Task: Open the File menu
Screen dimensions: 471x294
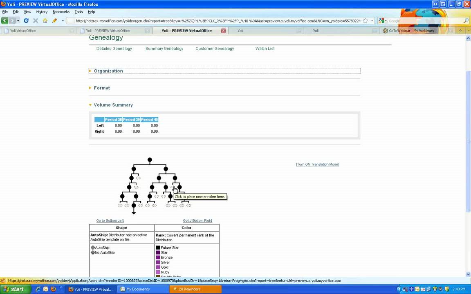Action: [x=5, y=12]
